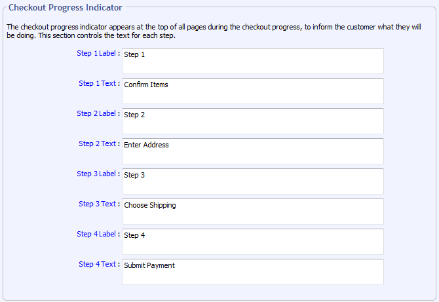Image resolution: width=439 pixels, height=302 pixels.
Task: Place cursor in Step 3 Label field
Action: (252, 181)
